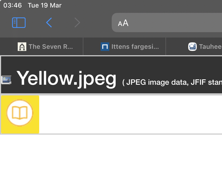This screenshot has height=174, width=222.
Task: Click the greyed forward chevron
Action: 77,23
